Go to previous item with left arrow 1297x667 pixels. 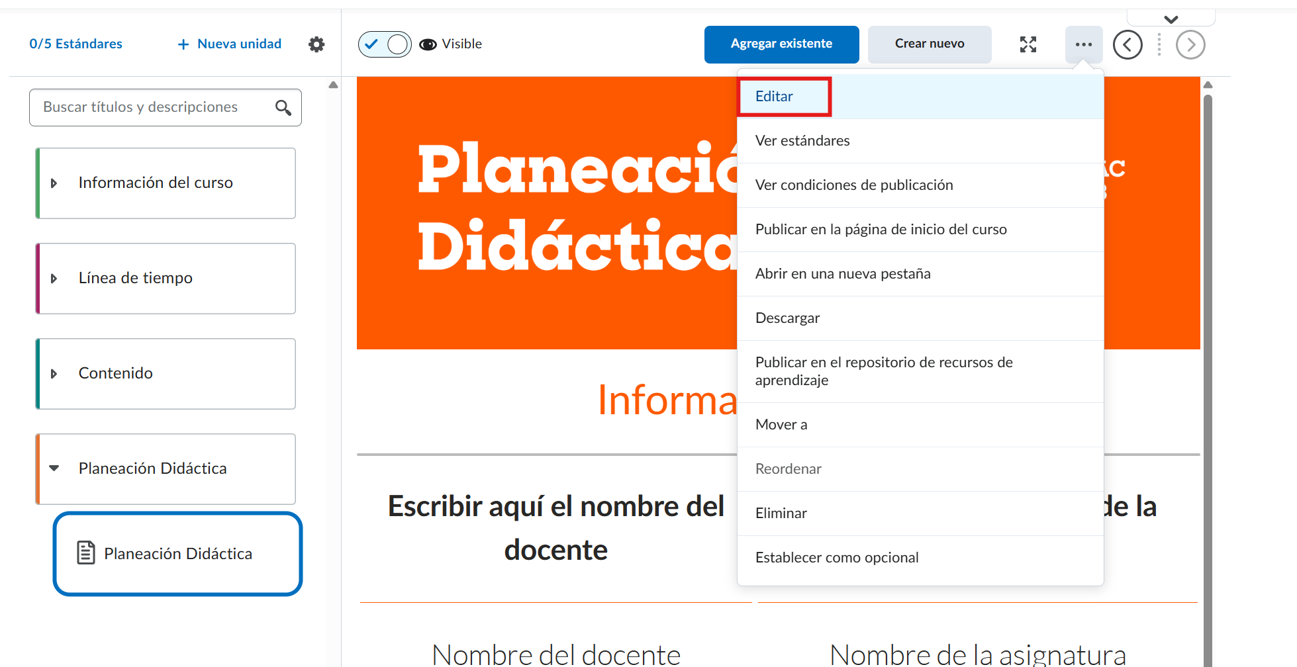click(1127, 45)
